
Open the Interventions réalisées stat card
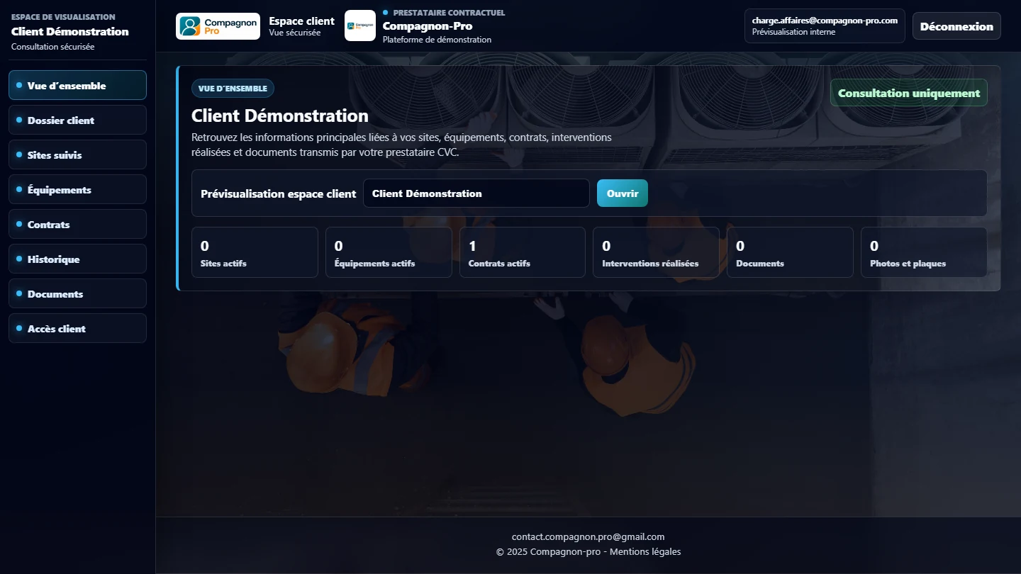(x=656, y=252)
